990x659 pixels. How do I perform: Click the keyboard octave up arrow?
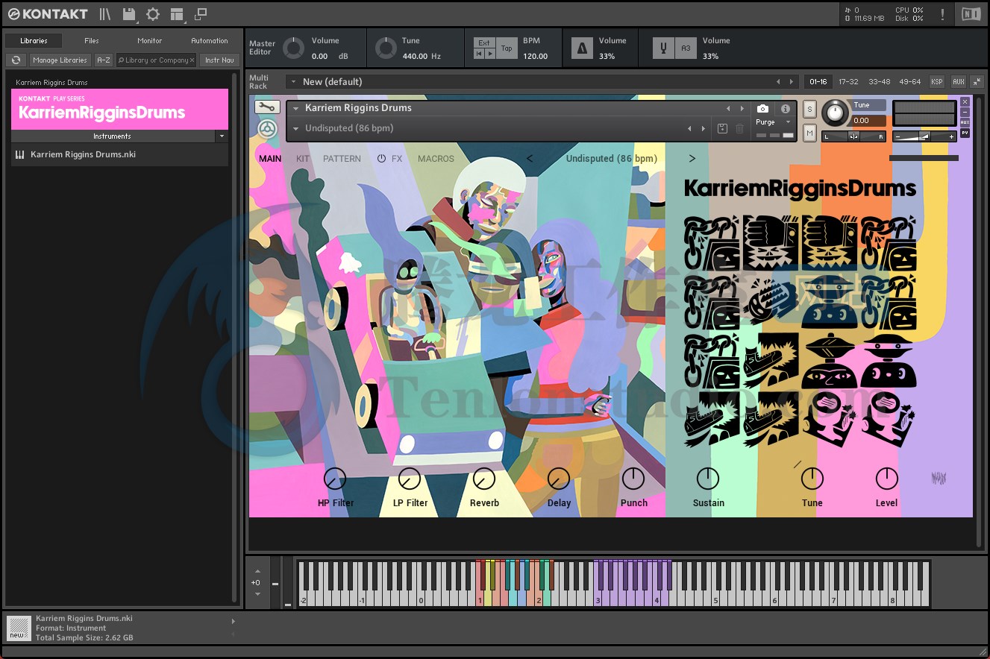point(257,571)
